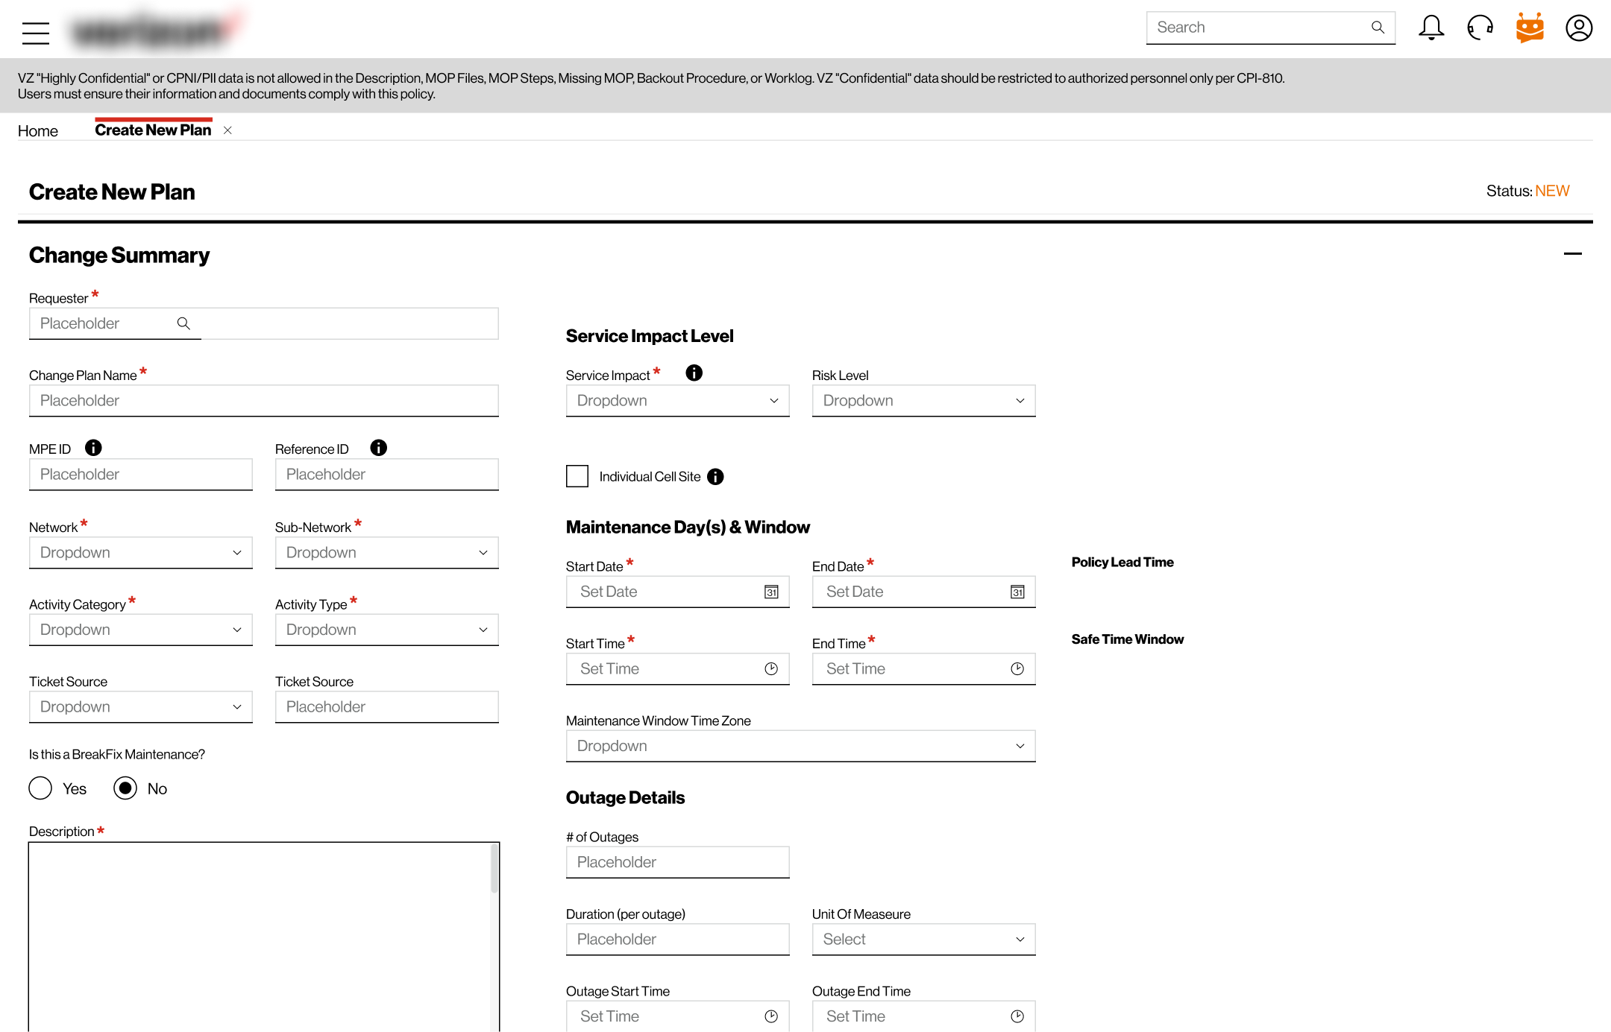Click the search magnifier in top bar
Screen dimensions: 1611x1032
[1378, 28]
